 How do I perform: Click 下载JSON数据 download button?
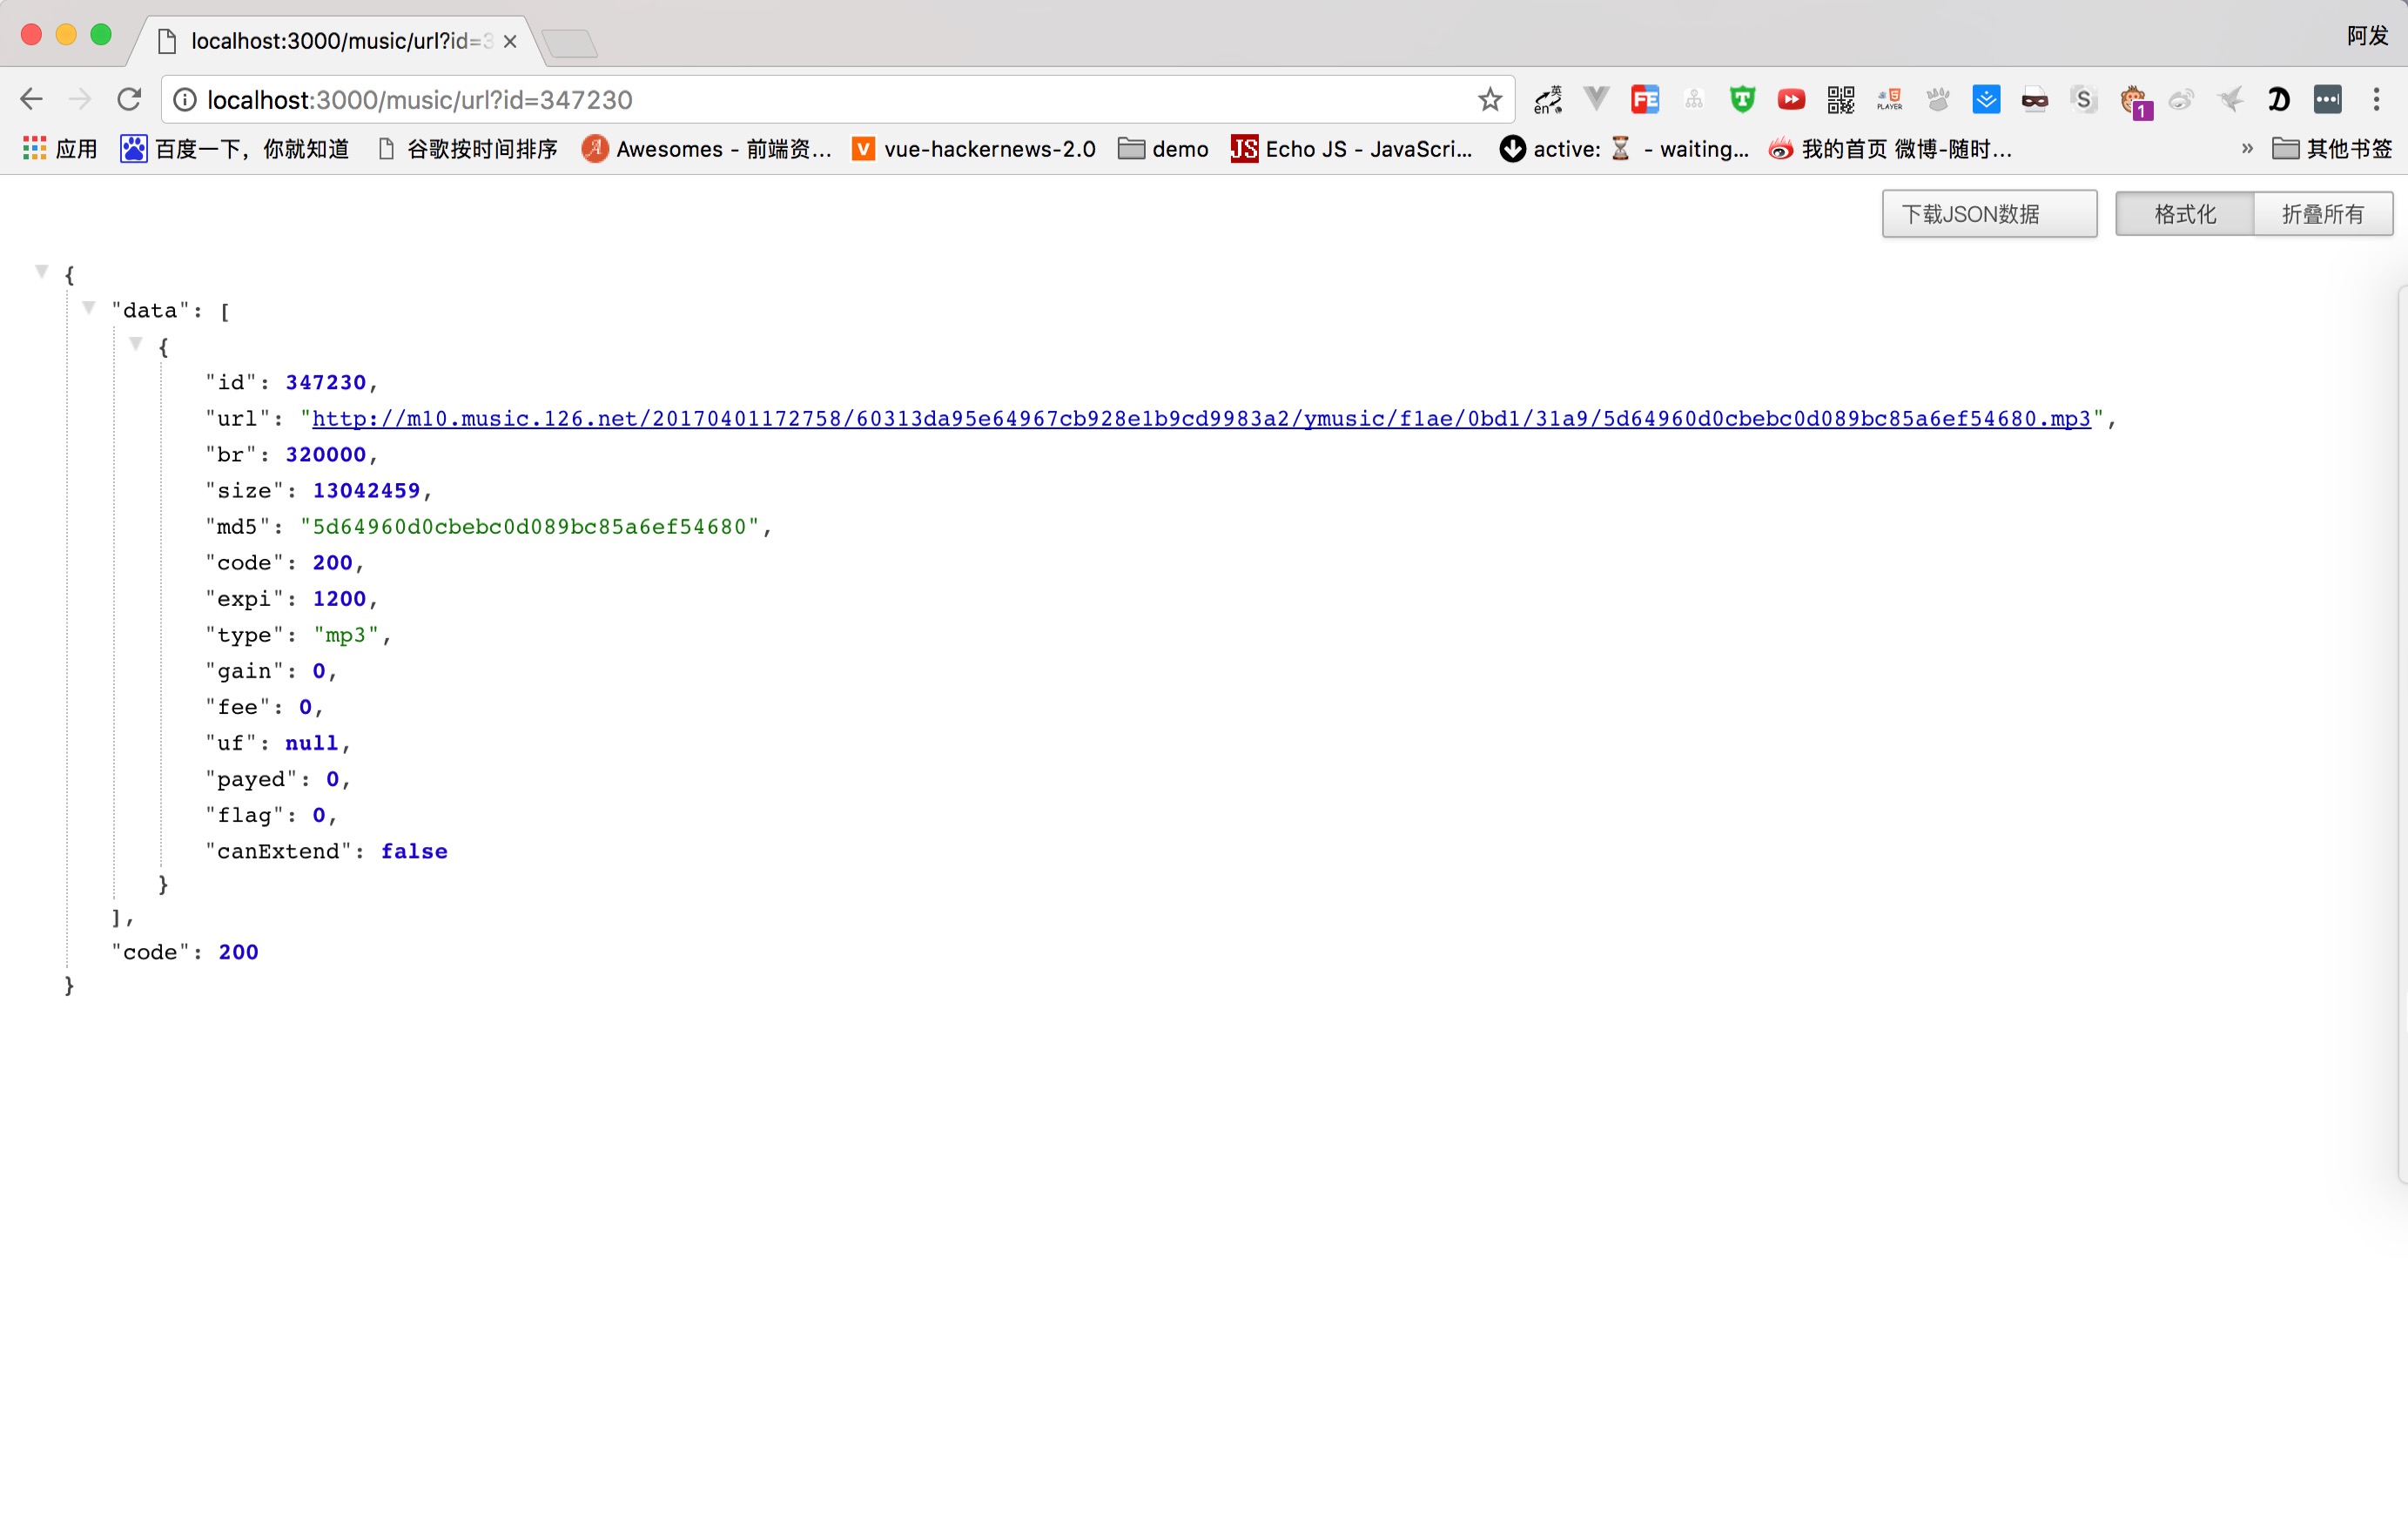click(x=1988, y=214)
